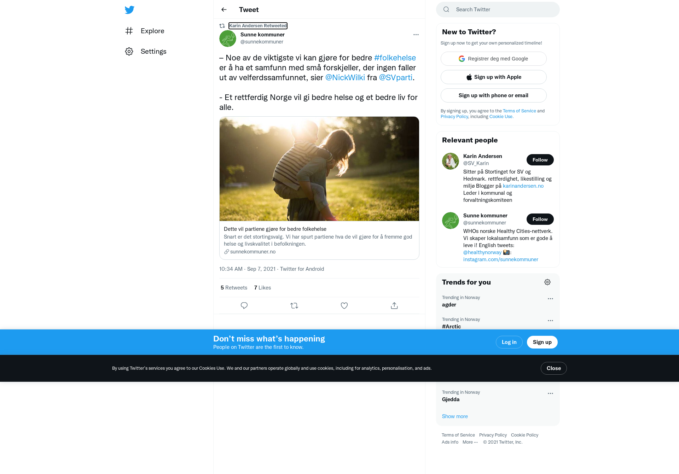Show more trends
Screen dimensions: 679x474
(x=455, y=416)
